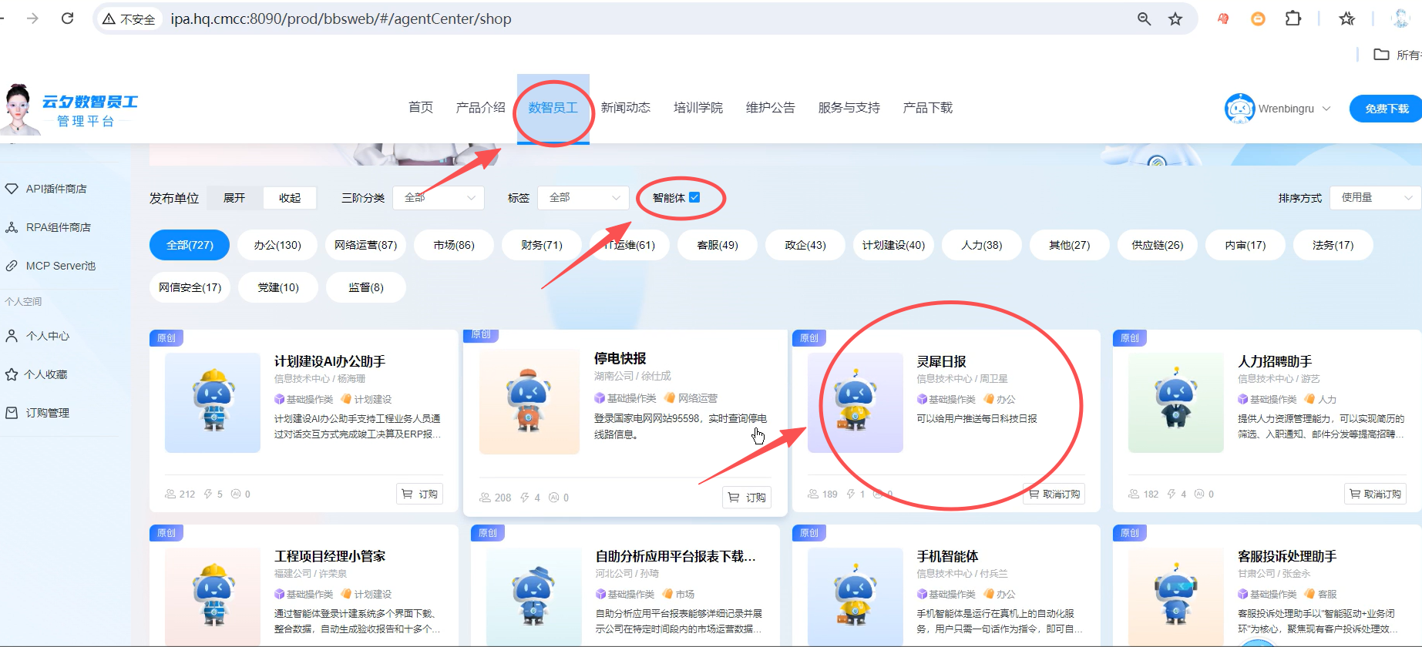Filter by 网络运营(87) category

tap(365, 245)
